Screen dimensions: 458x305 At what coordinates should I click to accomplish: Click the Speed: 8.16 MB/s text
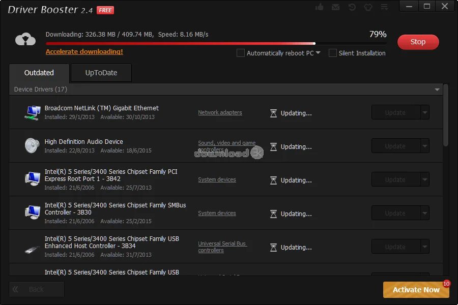click(x=183, y=35)
